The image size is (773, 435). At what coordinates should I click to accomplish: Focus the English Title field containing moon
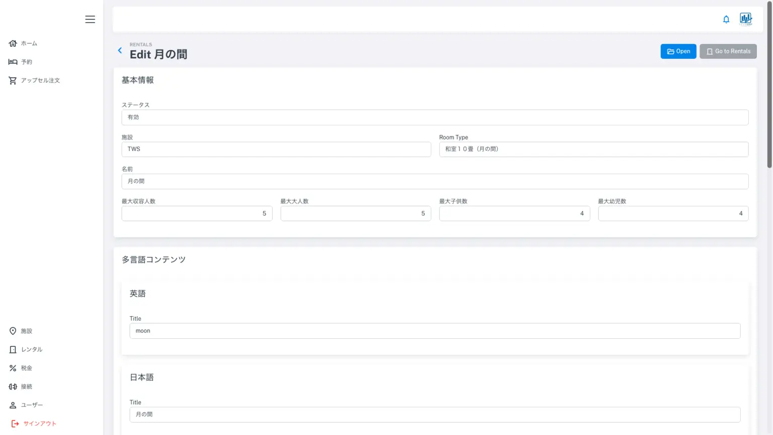click(435, 331)
